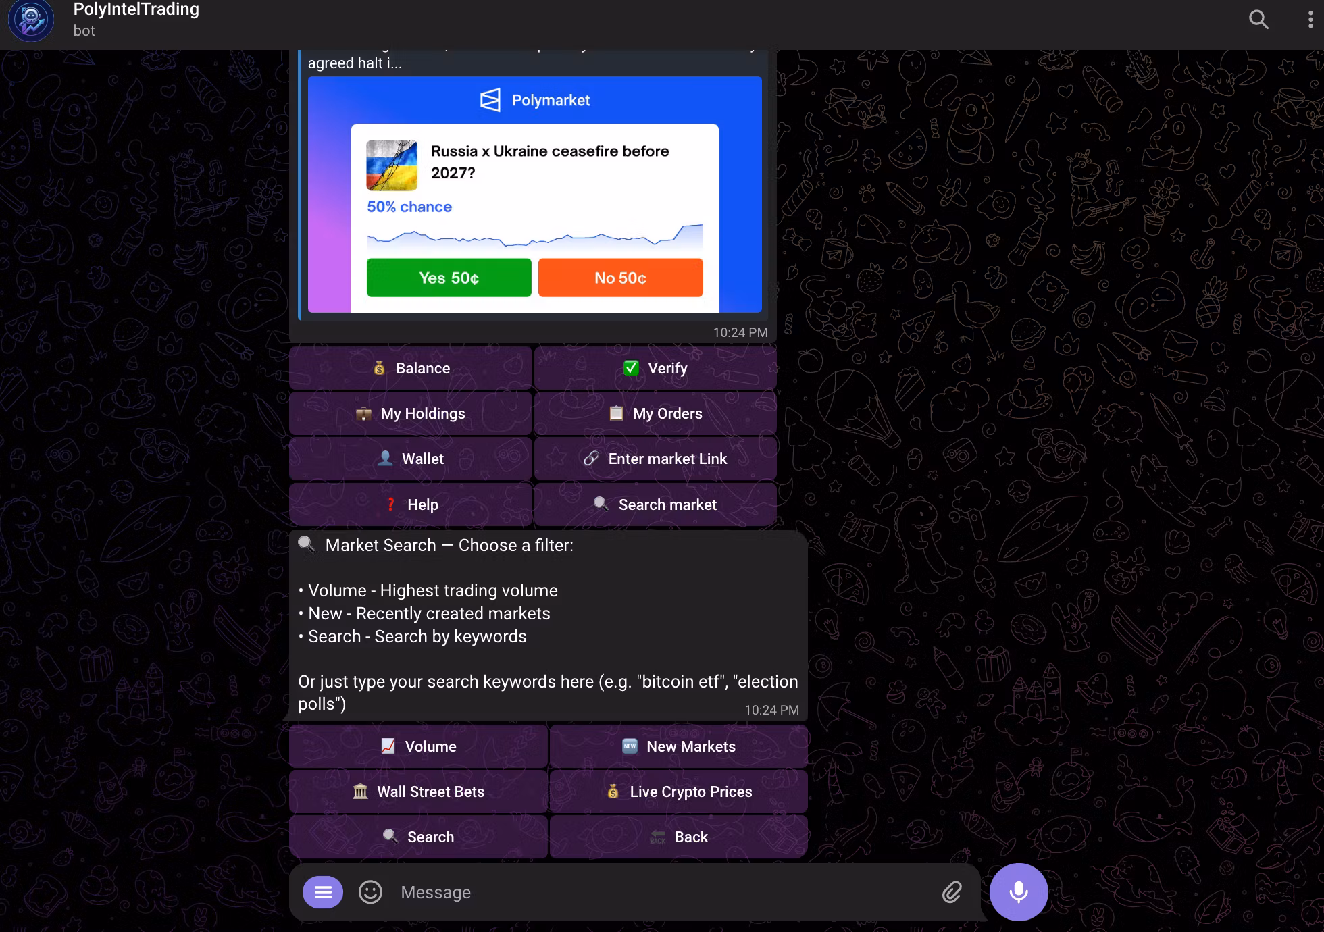Viewport: 1324px width, 932px height.
Task: Open Wall Street Bets markets
Action: [x=418, y=792]
